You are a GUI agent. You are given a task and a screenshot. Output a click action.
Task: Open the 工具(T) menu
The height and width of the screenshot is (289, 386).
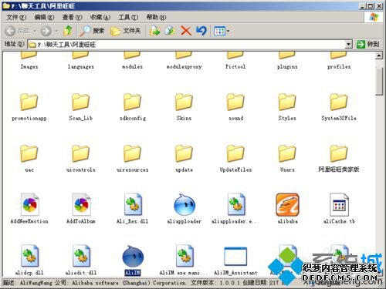[128, 17]
